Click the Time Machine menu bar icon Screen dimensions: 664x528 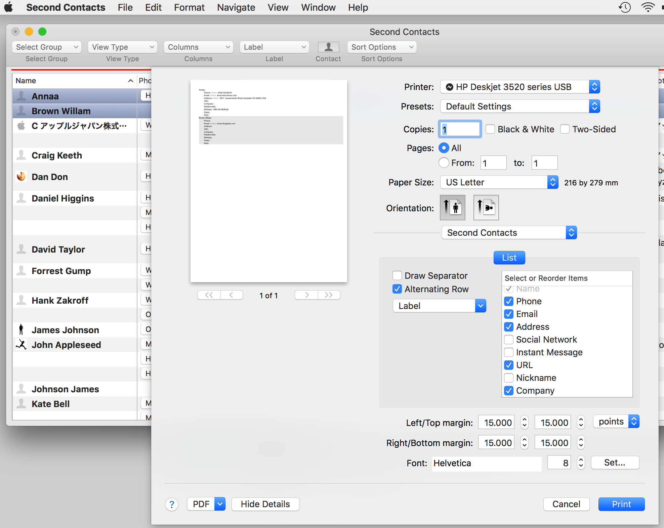pyautogui.click(x=625, y=7)
